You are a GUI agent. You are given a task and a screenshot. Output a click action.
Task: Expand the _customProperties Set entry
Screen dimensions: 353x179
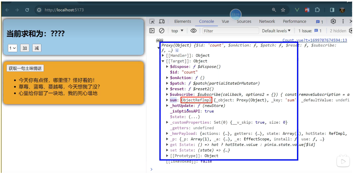click(167, 122)
